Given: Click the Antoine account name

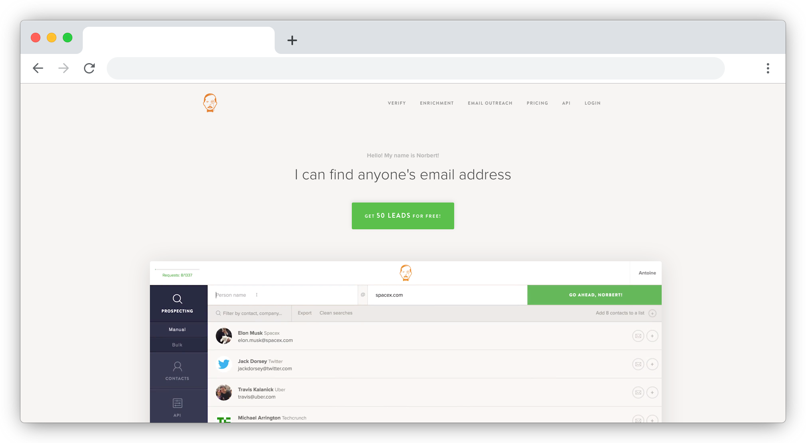Looking at the screenshot, I should point(647,273).
